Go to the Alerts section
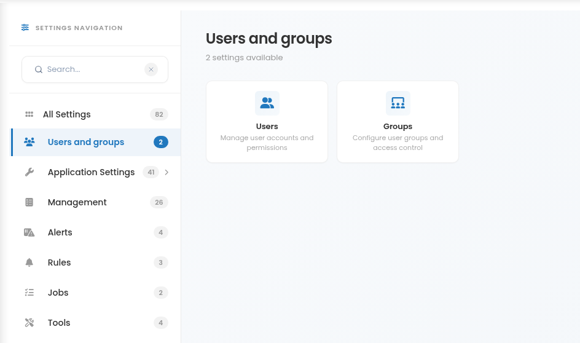Viewport: 580px width, 343px height. coord(95,232)
